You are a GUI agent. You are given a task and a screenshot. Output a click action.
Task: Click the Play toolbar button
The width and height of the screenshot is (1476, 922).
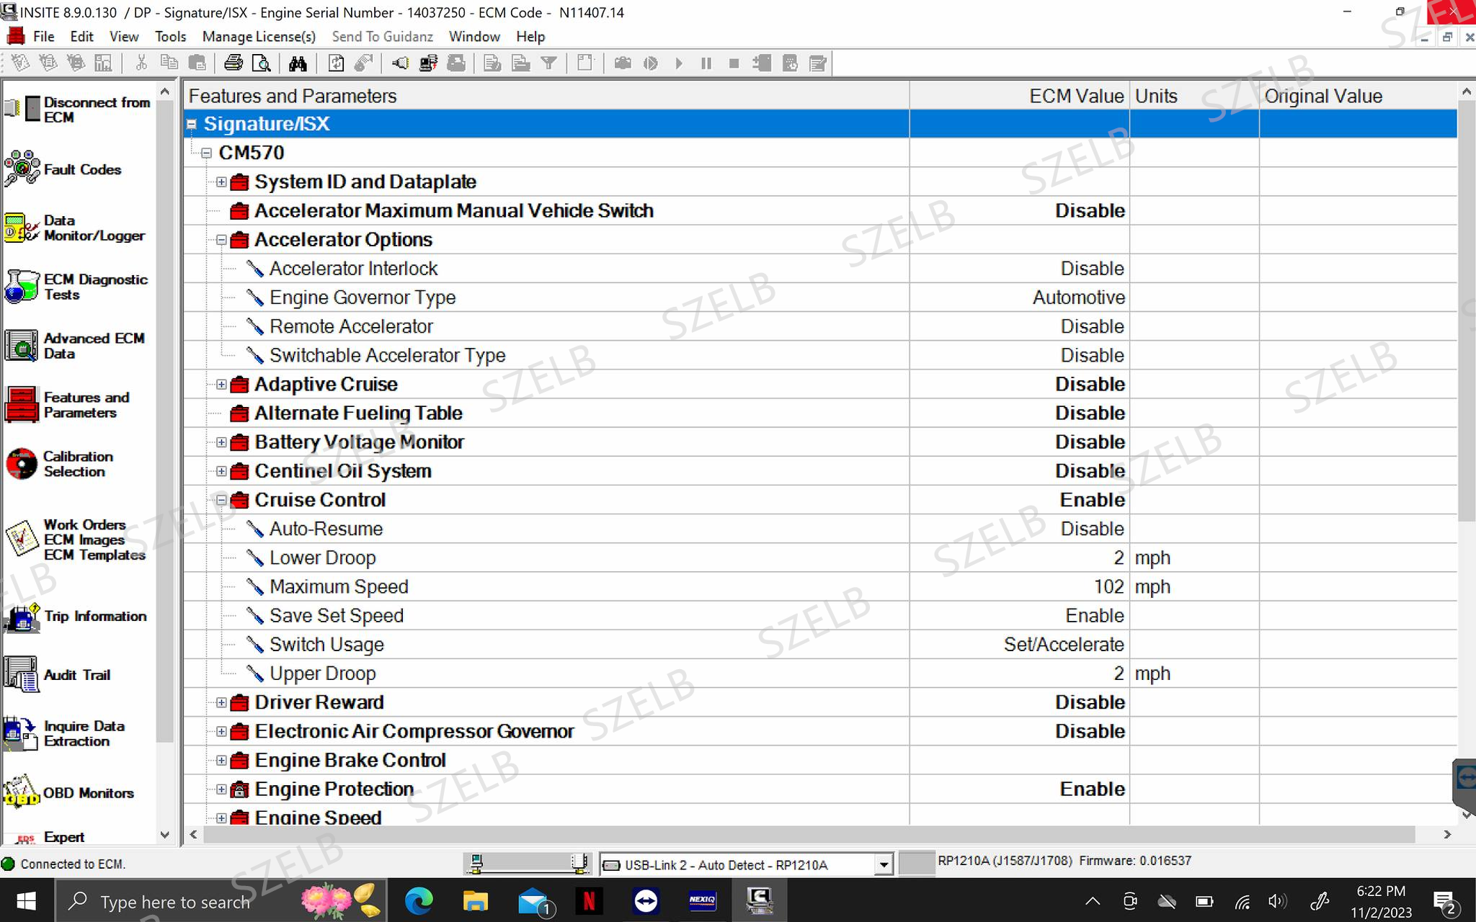[678, 63]
